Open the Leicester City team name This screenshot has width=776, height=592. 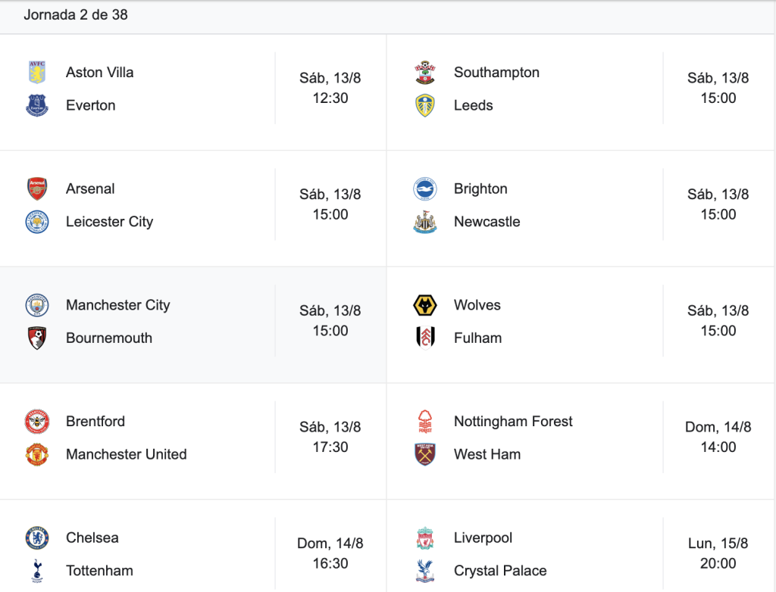coord(109,222)
